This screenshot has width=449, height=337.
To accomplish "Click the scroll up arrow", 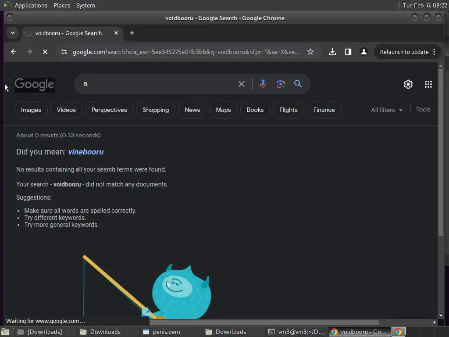I will (441, 66).
